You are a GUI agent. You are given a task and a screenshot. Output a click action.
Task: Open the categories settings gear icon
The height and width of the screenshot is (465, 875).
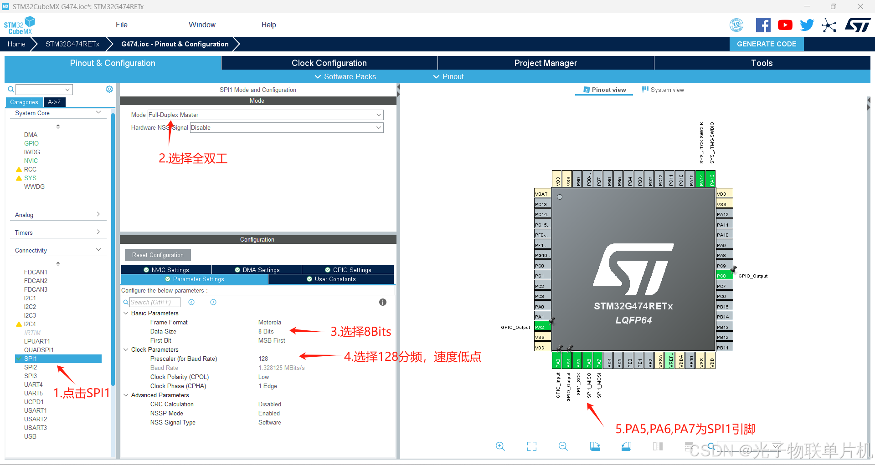point(109,89)
